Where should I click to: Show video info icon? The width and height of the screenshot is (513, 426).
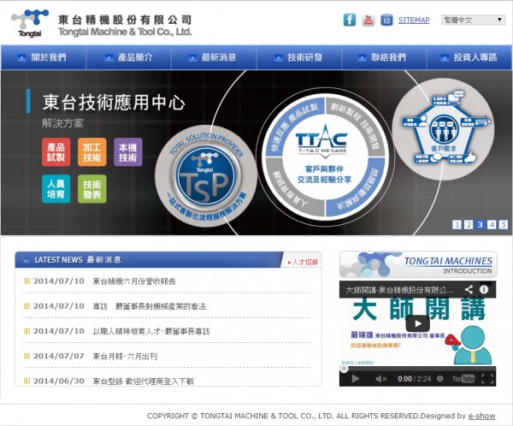click(484, 289)
